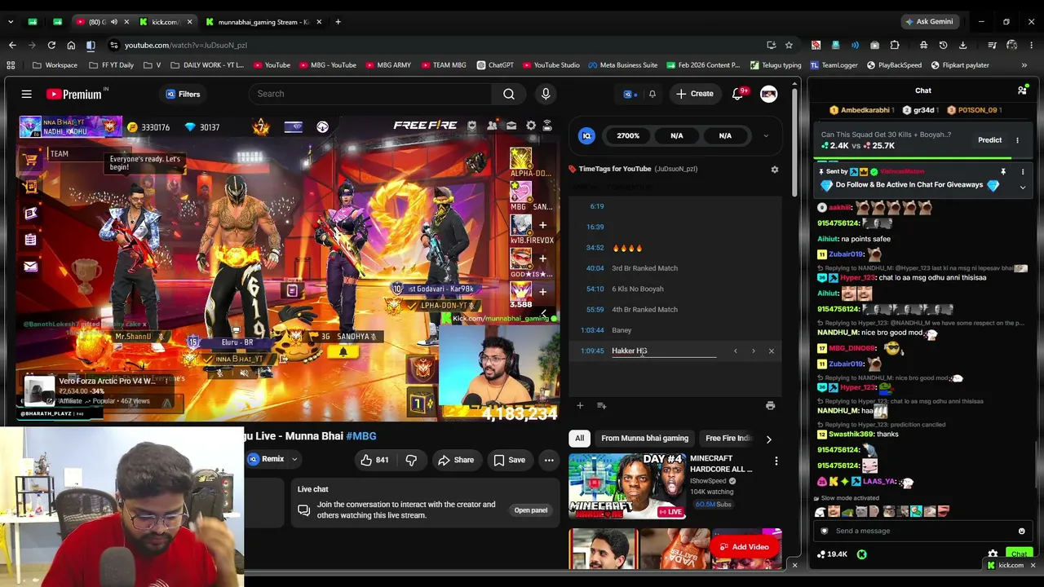This screenshot has height=587, width=1044.
Task: Open TimeTags settings gear
Action: pos(775,169)
